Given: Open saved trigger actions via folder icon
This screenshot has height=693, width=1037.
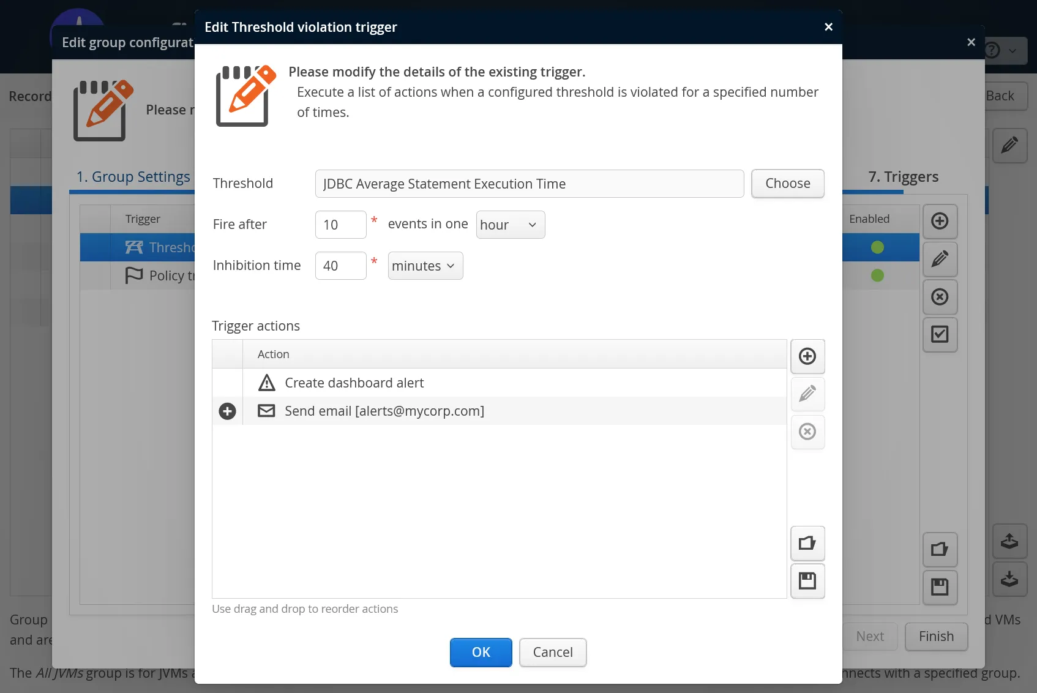Looking at the screenshot, I should click(x=807, y=543).
